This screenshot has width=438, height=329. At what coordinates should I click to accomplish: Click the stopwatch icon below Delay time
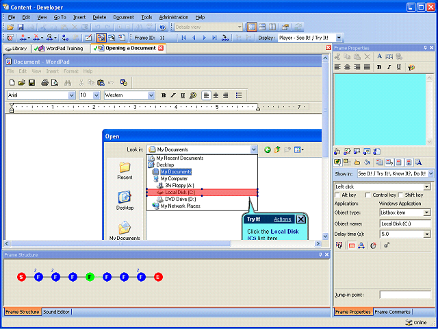(374, 245)
